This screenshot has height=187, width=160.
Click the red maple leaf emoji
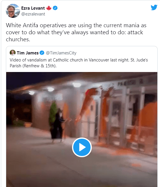click(49, 8)
